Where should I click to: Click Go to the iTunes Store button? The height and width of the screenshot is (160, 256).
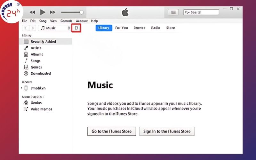click(112, 131)
